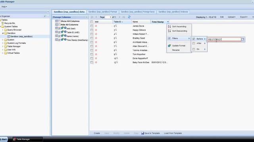Collapse the Sandbox folder
This screenshot has height=142, width=254.
(x=3, y=33)
